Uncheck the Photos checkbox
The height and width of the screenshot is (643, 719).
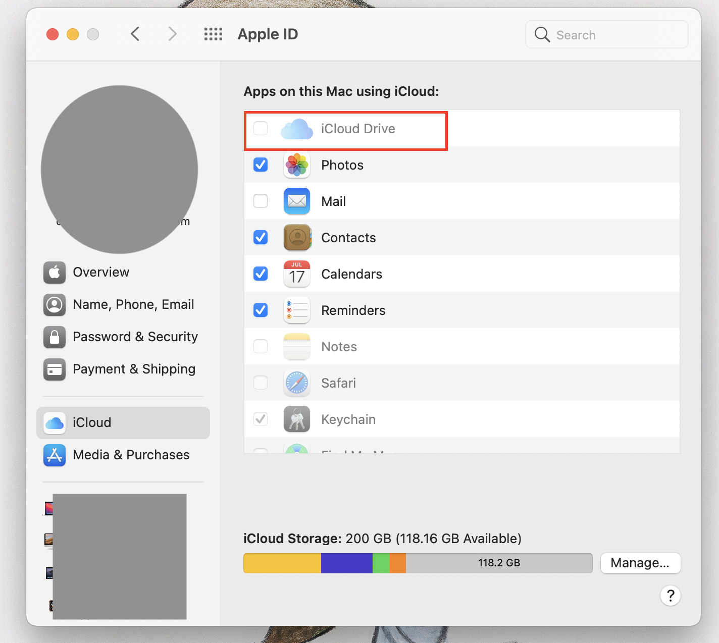click(x=261, y=165)
